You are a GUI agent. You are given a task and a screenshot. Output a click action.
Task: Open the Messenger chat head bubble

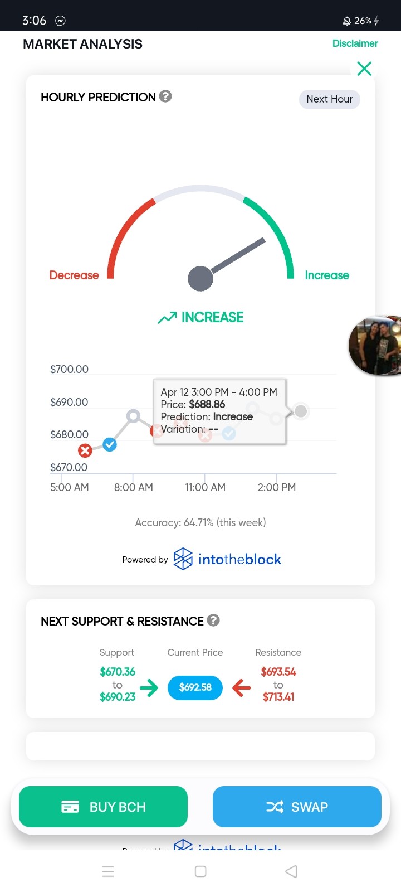point(375,345)
